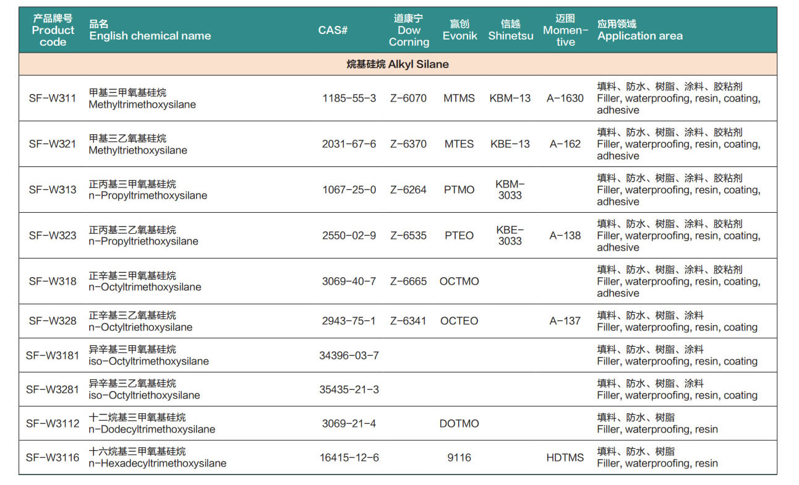Select the Methyltriethoxysilane name cell
The height and width of the screenshot is (485, 799).
[138, 144]
